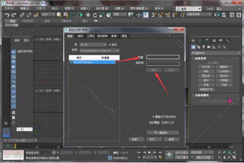Toggle the Set Key mode button
This screenshot has width=244, height=163.
point(181,157)
